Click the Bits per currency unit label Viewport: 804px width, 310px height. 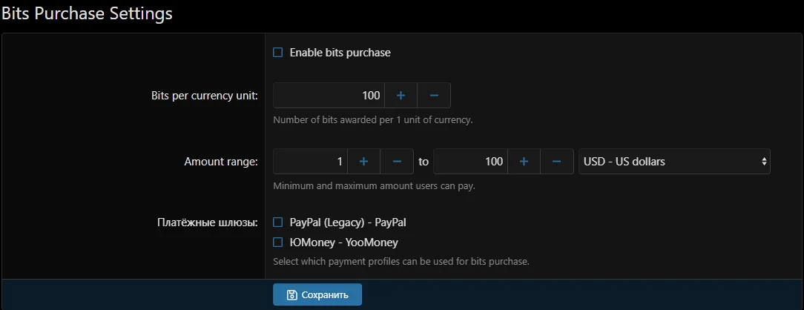click(x=204, y=96)
